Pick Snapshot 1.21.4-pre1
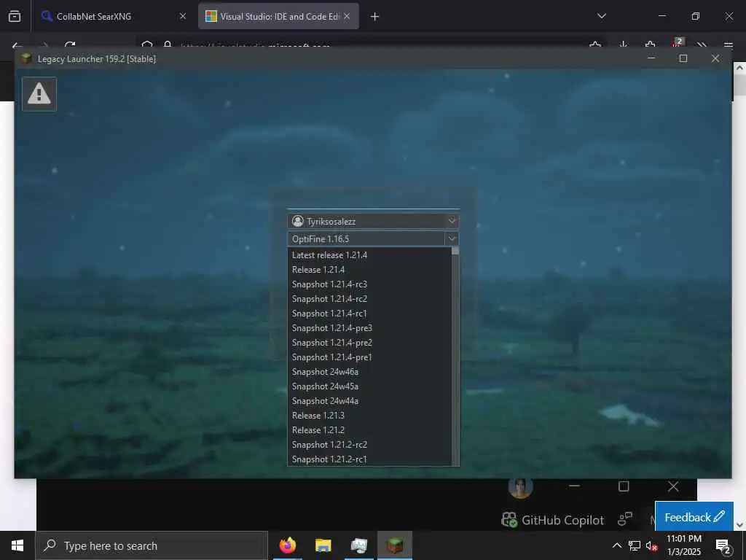This screenshot has width=746, height=560. 369,357
